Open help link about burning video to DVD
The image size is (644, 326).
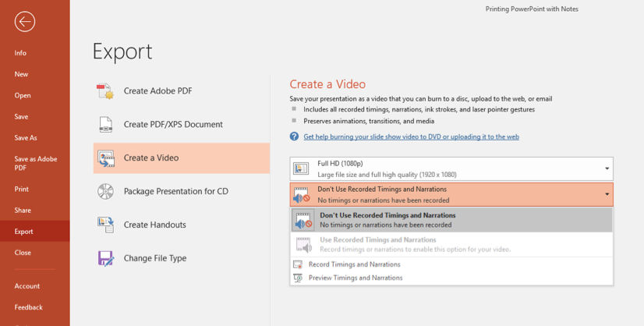tap(411, 136)
